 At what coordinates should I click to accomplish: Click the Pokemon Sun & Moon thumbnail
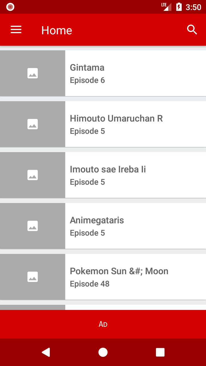(x=33, y=277)
